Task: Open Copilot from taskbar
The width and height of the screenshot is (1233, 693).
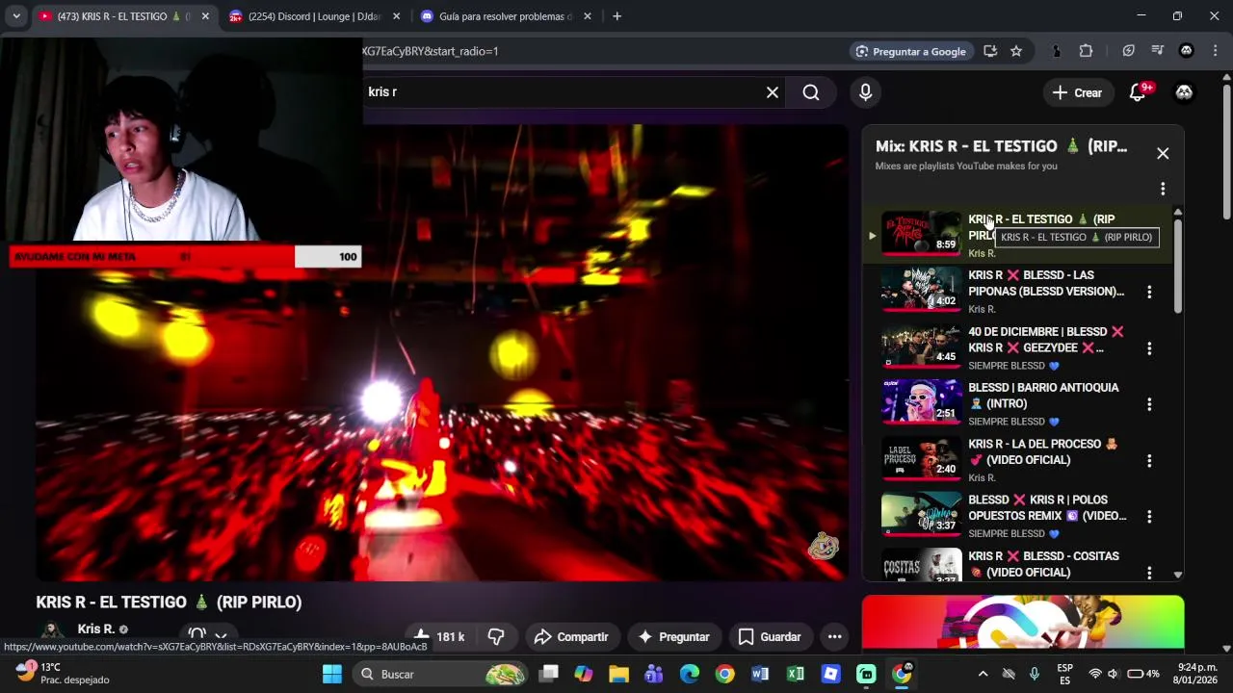Action: tap(583, 674)
